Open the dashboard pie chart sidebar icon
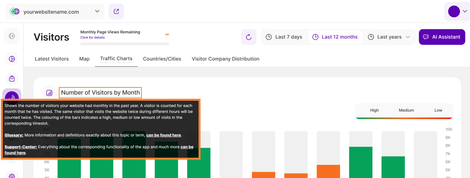The image size is (470, 178). pos(12,59)
